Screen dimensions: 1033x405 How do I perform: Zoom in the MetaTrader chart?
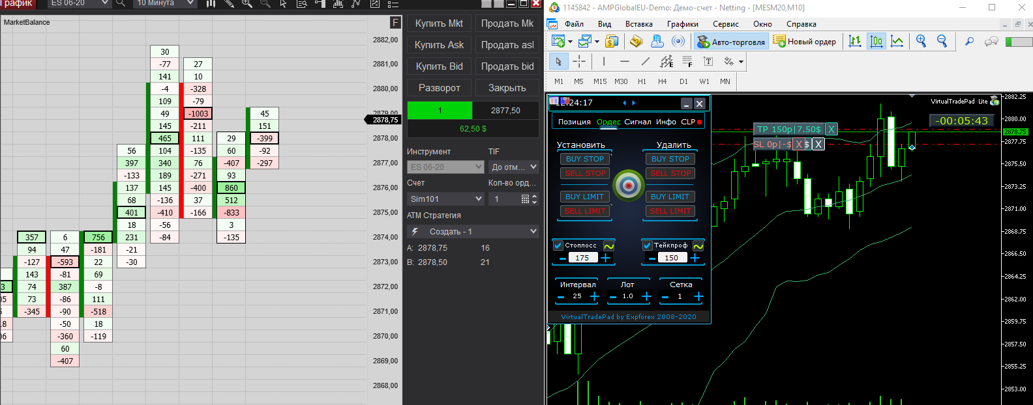pyautogui.click(x=921, y=41)
